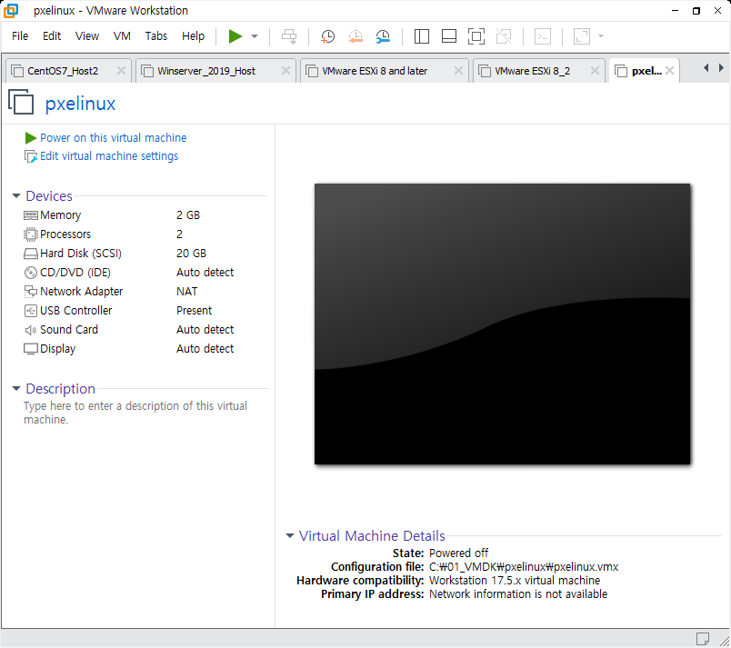Revert to snapshot toolbar icon
Viewport: 731px width, 648px height.
(355, 36)
